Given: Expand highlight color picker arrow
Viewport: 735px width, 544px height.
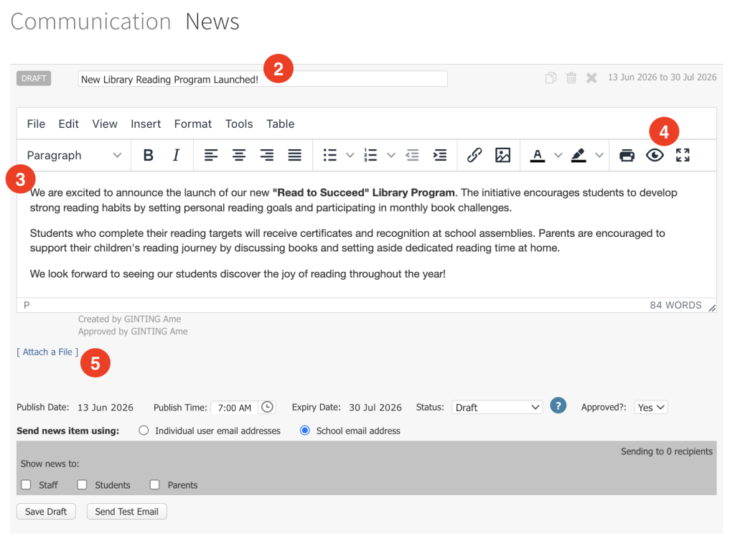Looking at the screenshot, I should [x=599, y=155].
